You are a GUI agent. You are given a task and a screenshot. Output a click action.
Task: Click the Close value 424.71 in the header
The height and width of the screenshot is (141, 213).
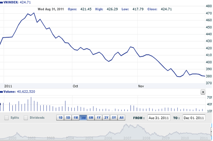point(166,9)
